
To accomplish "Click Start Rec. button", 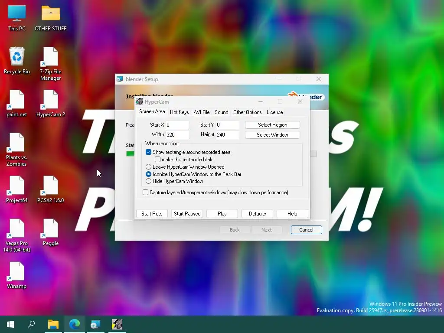I will pyautogui.click(x=152, y=213).
